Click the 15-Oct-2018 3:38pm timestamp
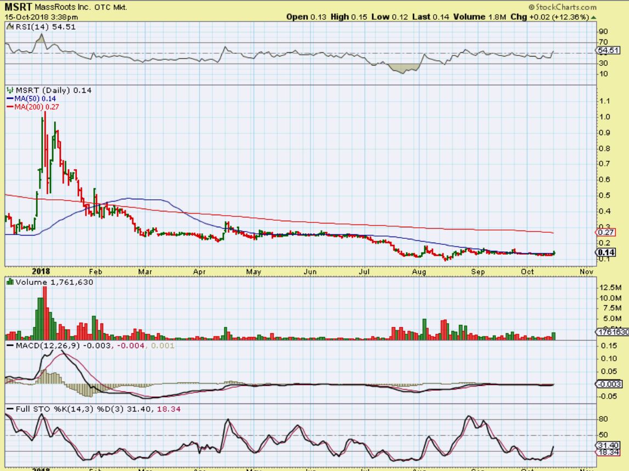Screen dimensions: 629x471 click(x=41, y=17)
